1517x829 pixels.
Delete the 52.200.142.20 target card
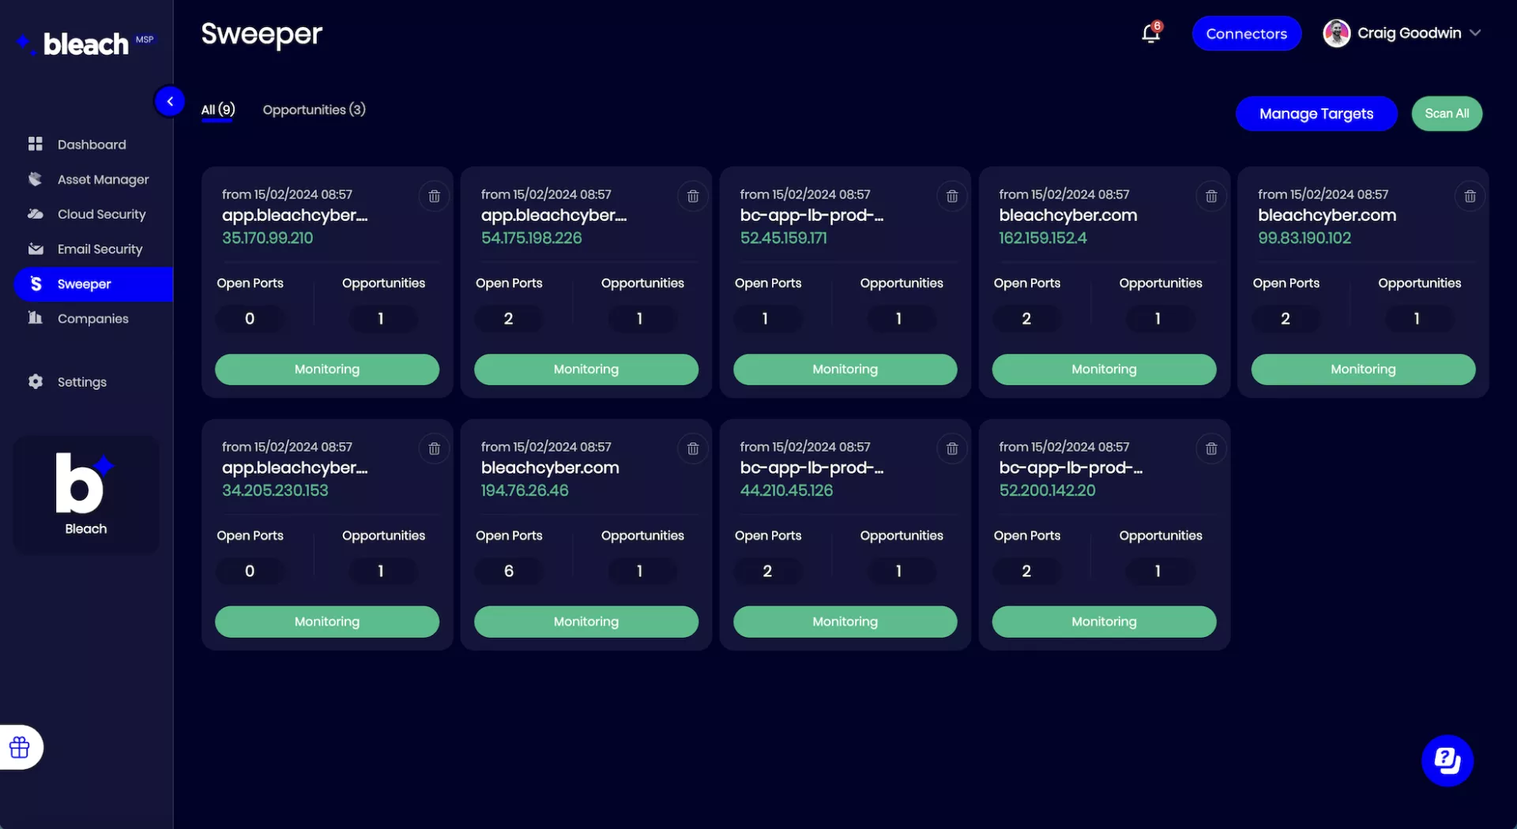pyautogui.click(x=1210, y=448)
